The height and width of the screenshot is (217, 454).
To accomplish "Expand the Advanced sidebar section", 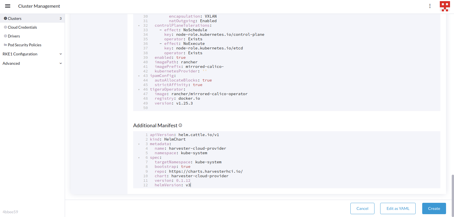I will click(x=60, y=63).
